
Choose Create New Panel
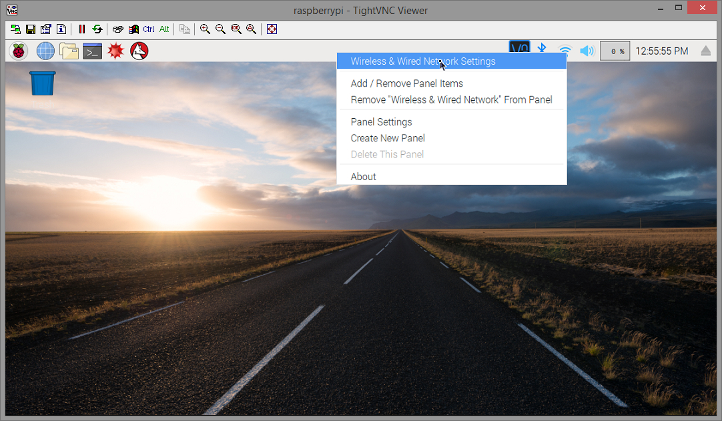point(452,138)
